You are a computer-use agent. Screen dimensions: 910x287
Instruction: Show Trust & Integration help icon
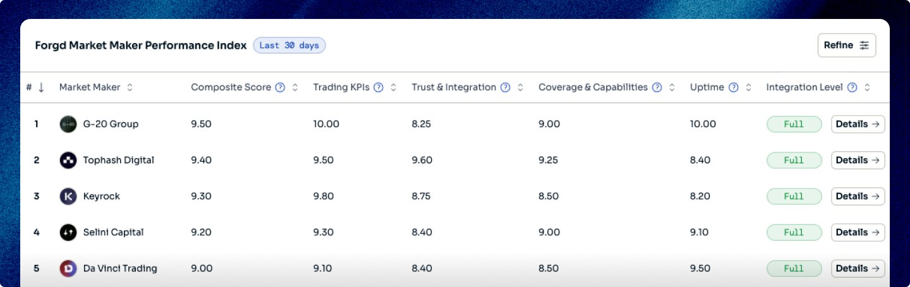(506, 88)
